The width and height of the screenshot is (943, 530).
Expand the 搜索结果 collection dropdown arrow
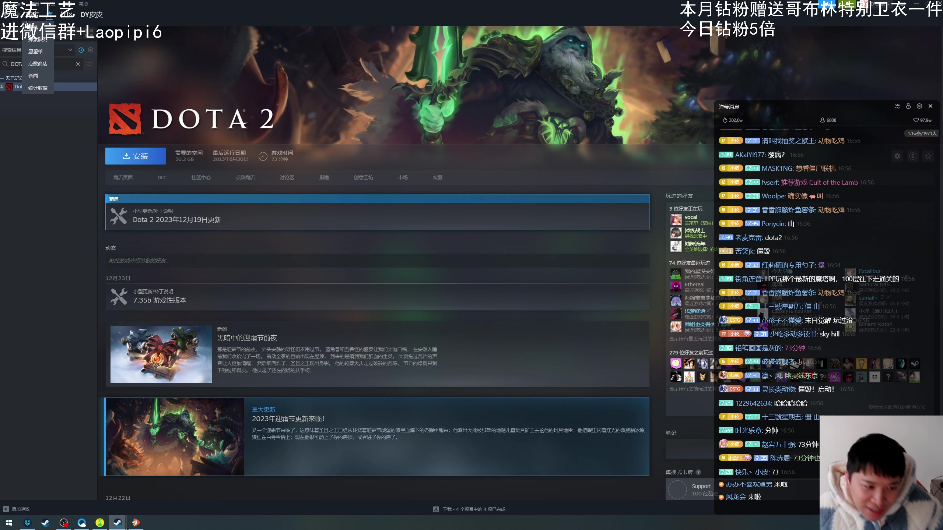point(70,50)
